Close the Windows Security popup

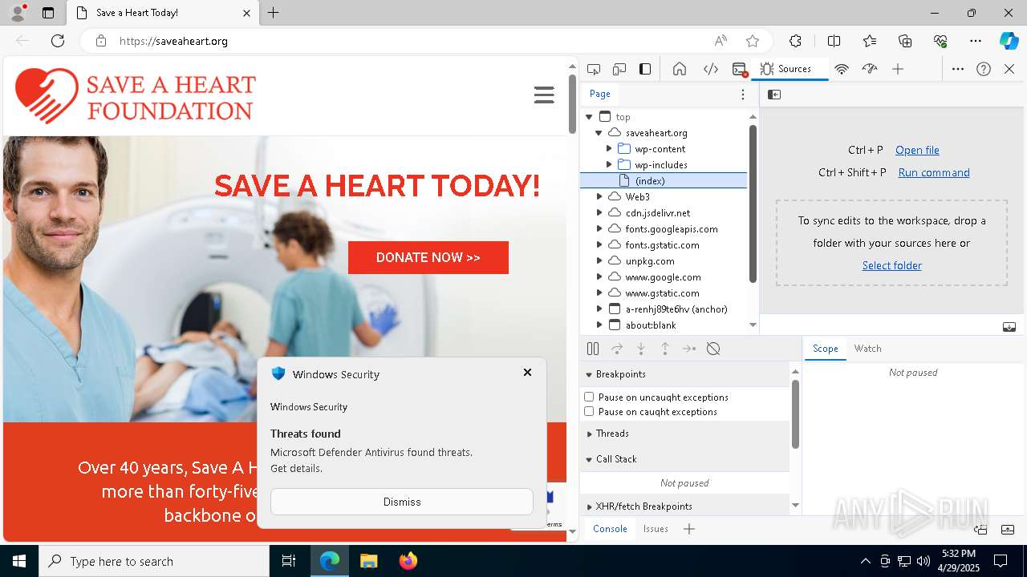point(527,373)
